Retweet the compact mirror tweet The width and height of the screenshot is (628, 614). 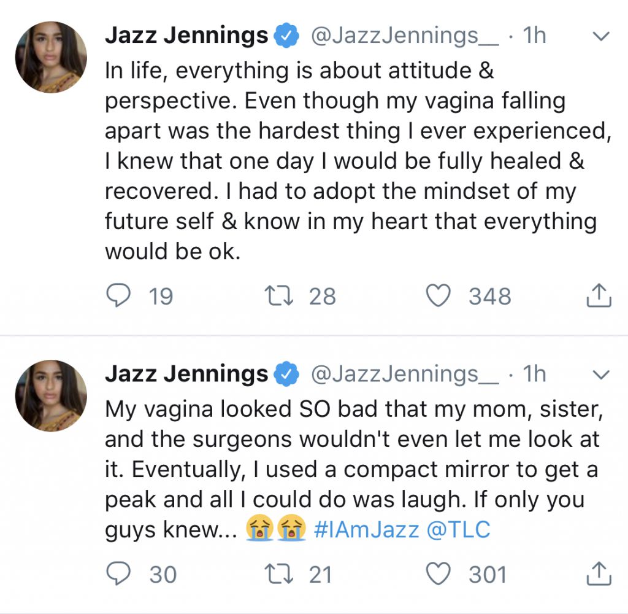tap(279, 575)
